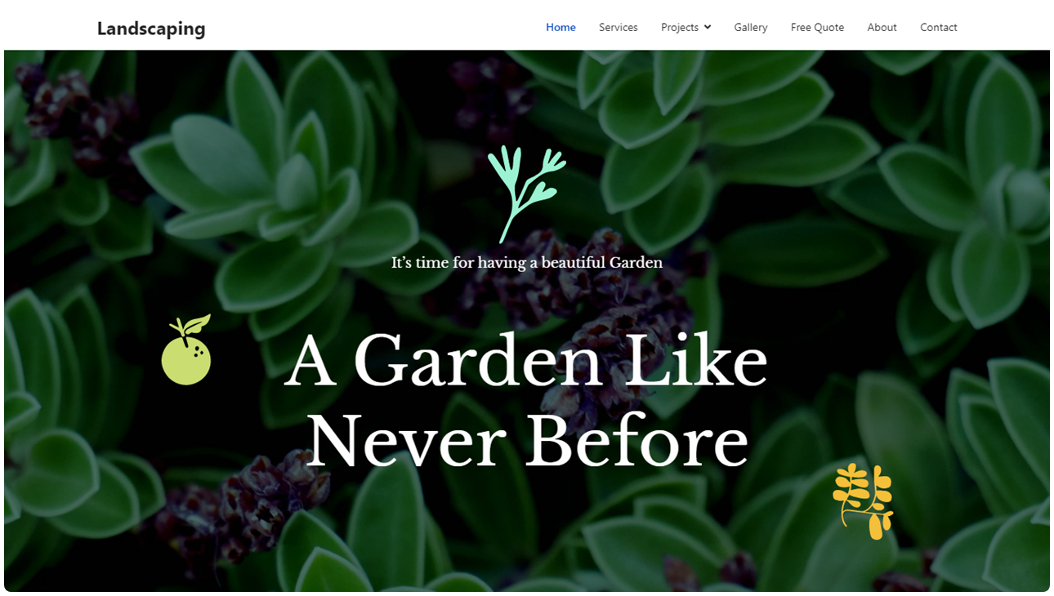Image resolution: width=1054 pixels, height=596 pixels.
Task: Navigate to the Contact page
Action: click(938, 27)
